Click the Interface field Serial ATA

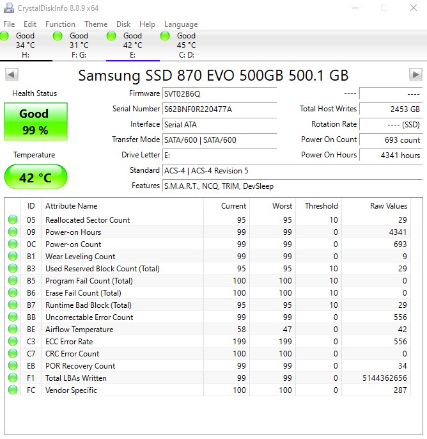(219, 125)
